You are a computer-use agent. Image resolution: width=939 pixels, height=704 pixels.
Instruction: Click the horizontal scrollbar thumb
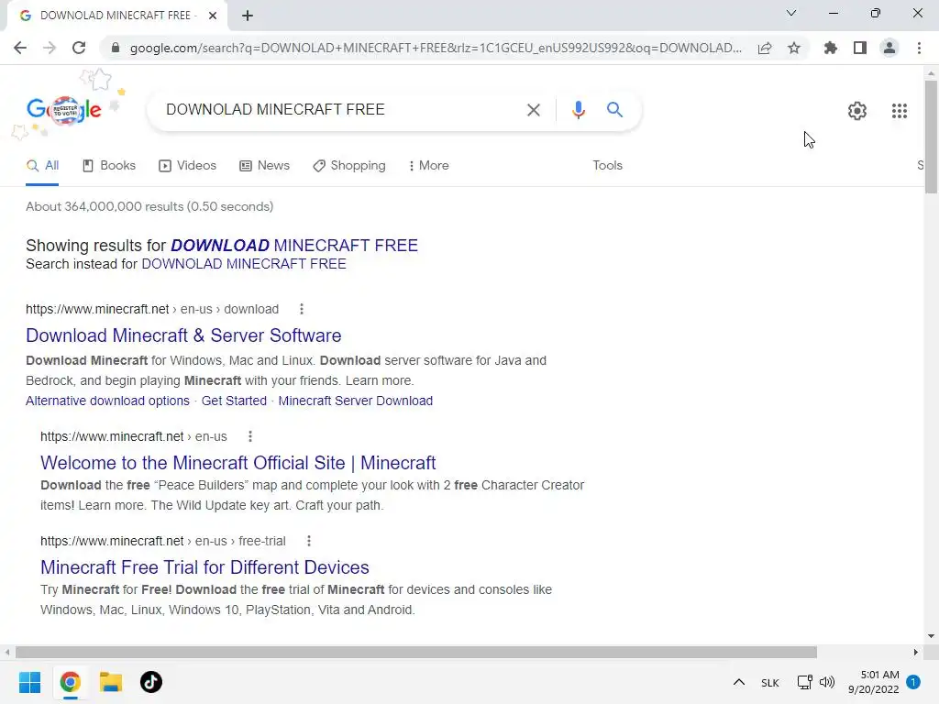(x=415, y=652)
